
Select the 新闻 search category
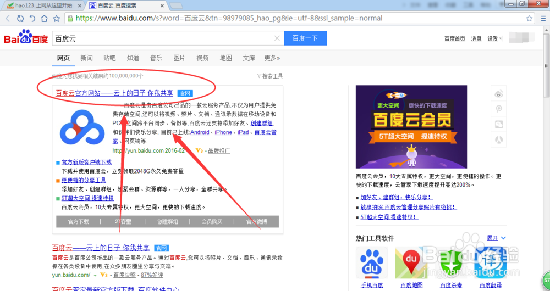pyautogui.click(x=86, y=58)
